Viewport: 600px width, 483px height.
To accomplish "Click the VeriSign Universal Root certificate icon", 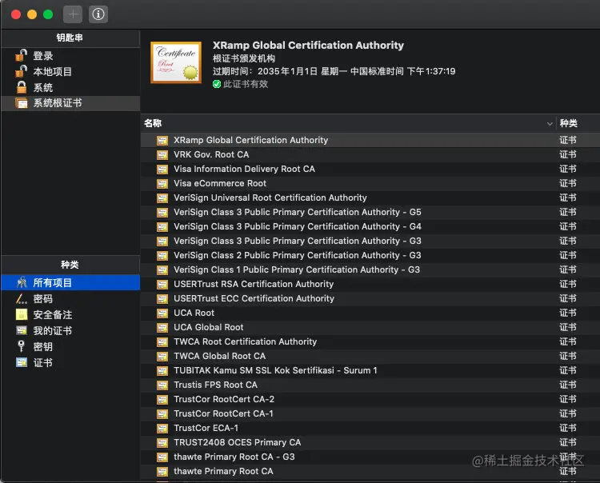I will click(162, 198).
